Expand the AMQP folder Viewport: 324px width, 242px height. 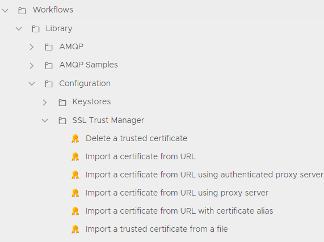point(32,47)
